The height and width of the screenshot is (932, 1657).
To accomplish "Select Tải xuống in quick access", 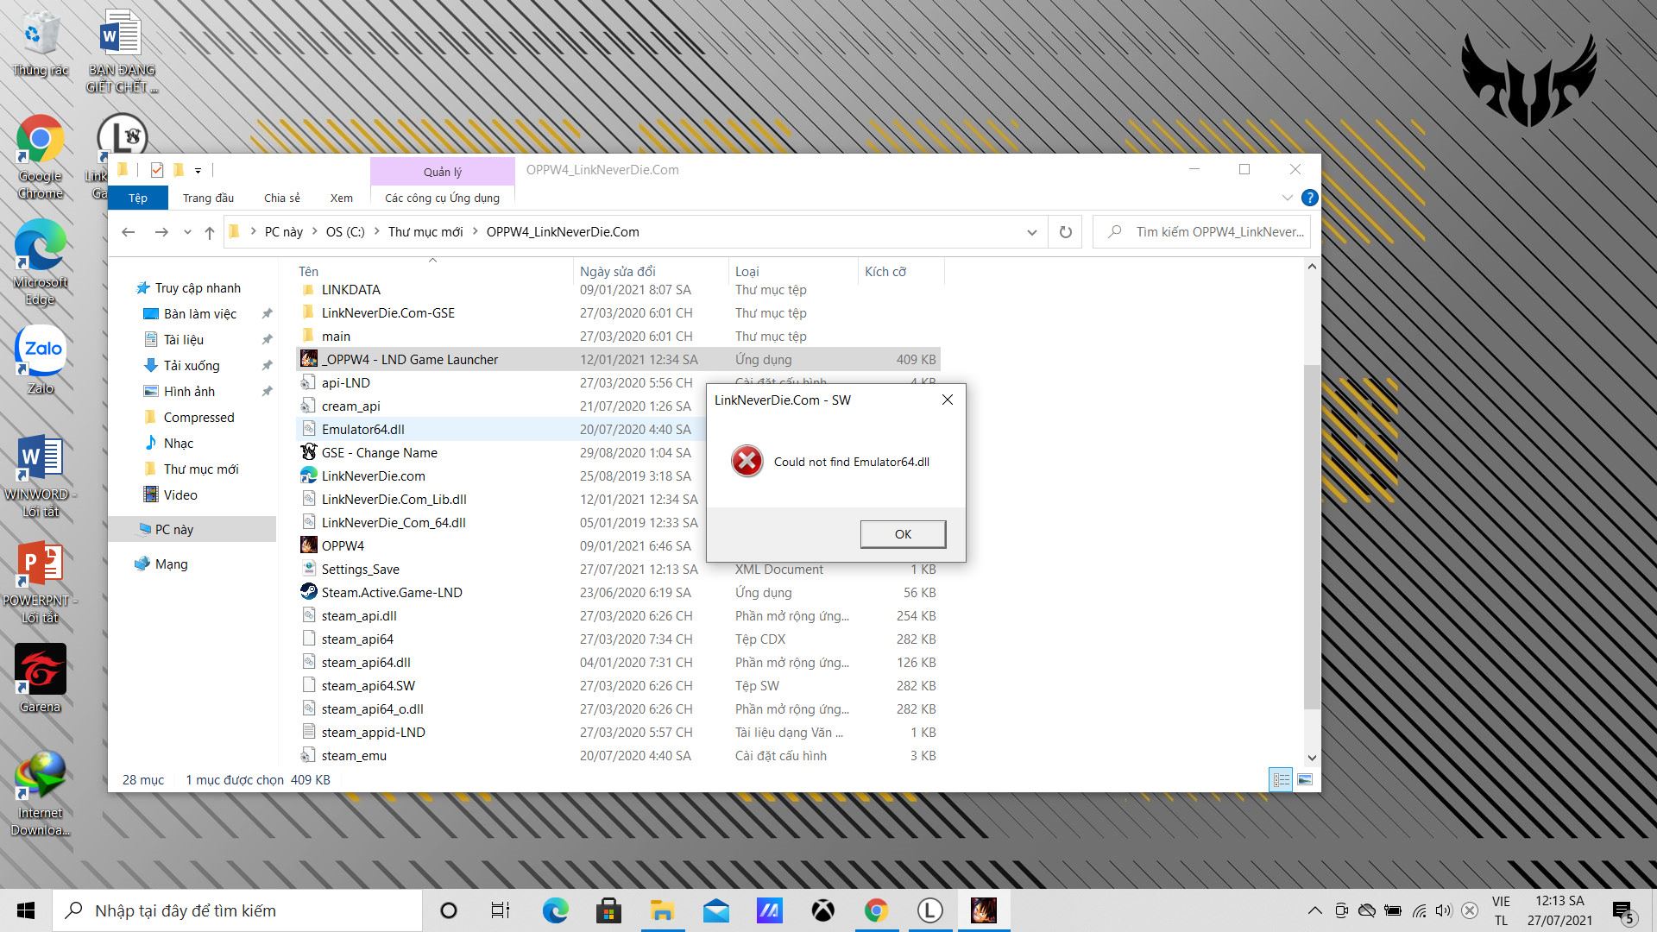I will pos(192,366).
